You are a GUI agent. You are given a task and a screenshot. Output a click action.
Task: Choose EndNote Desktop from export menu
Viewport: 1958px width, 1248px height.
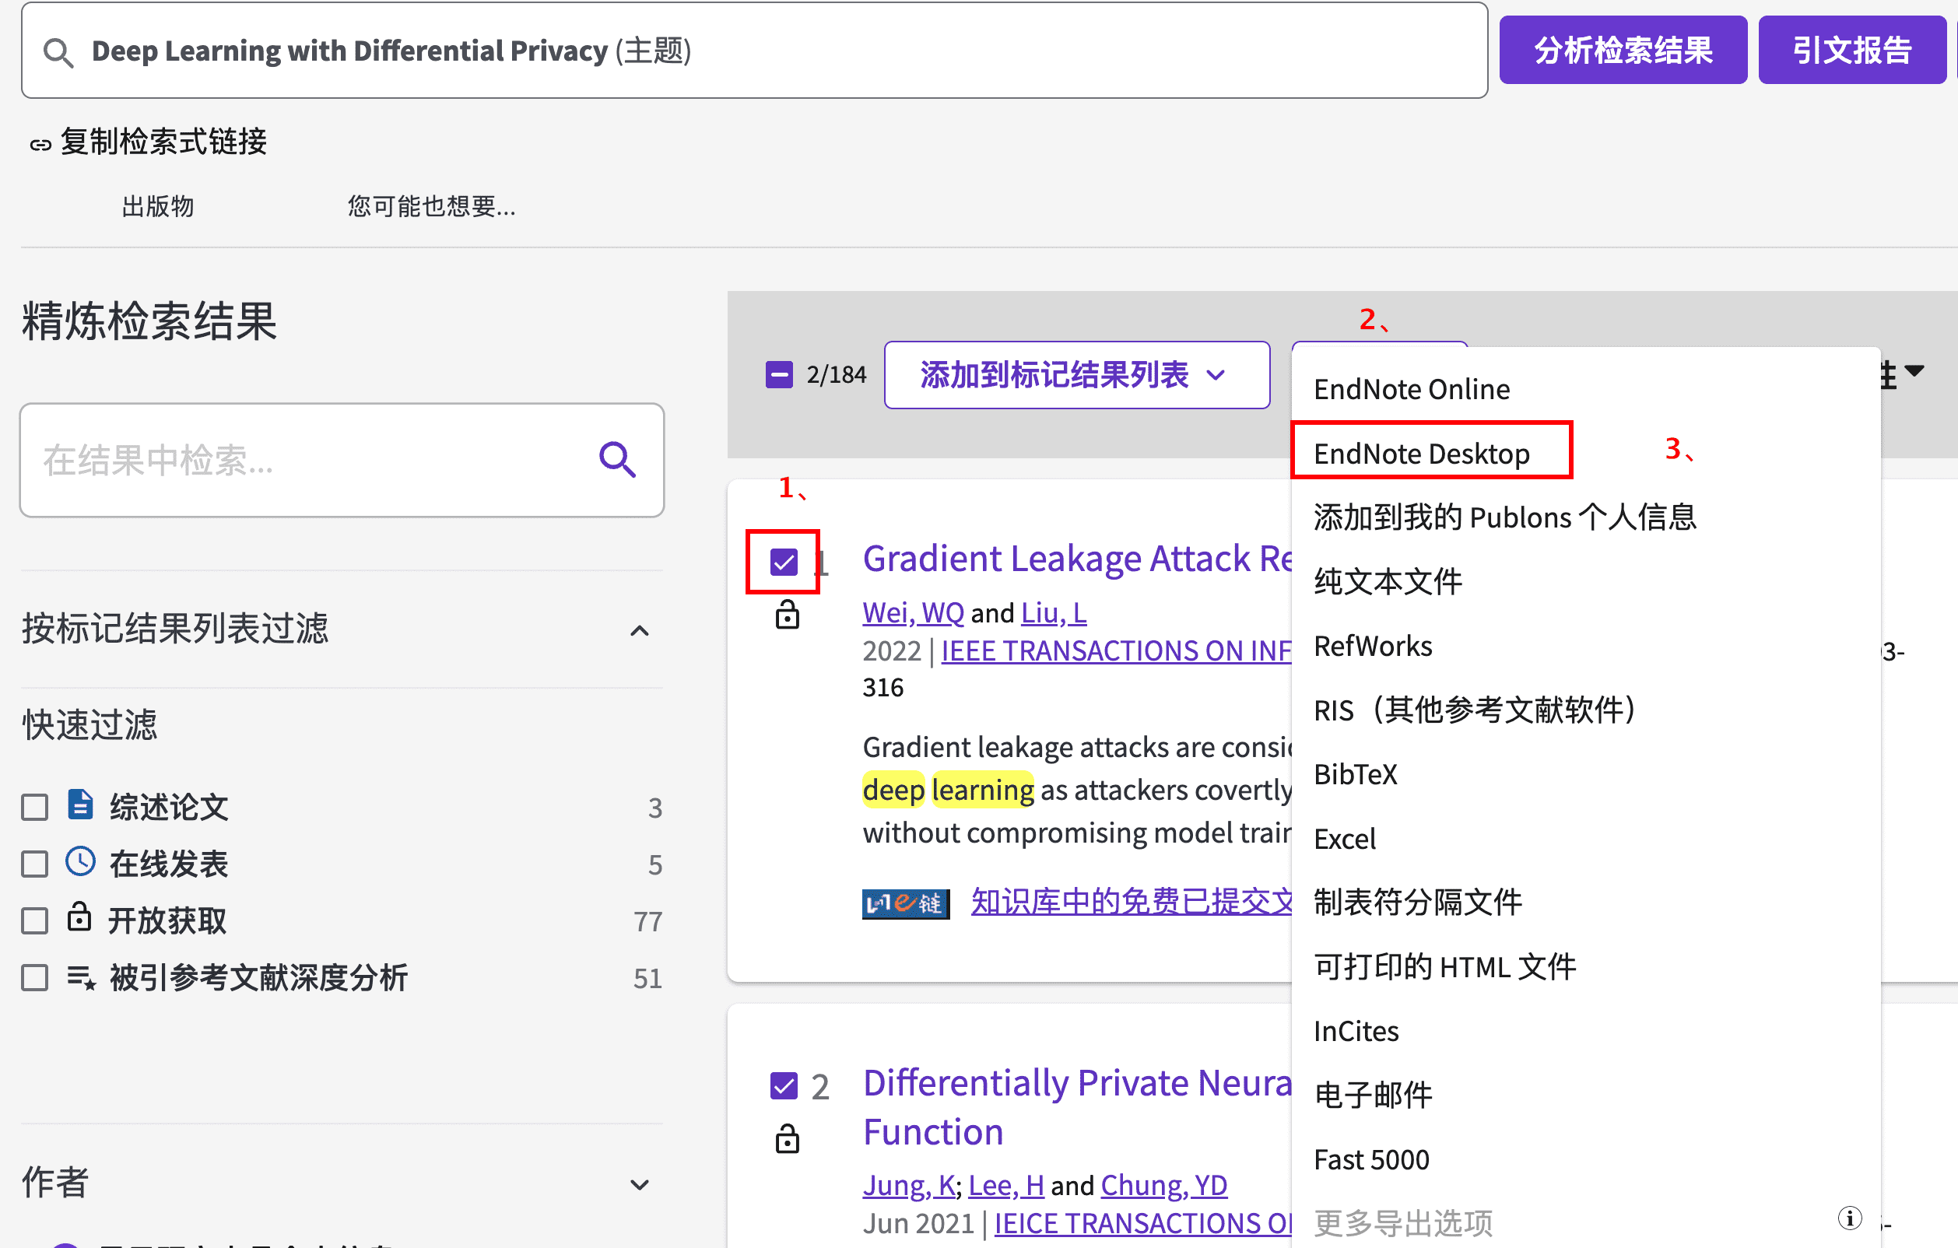point(1420,453)
